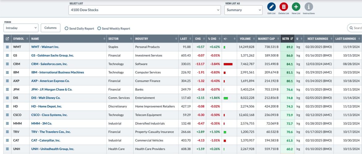Open the Instructions info icon
Screen dimensions: 362x154
308,6
